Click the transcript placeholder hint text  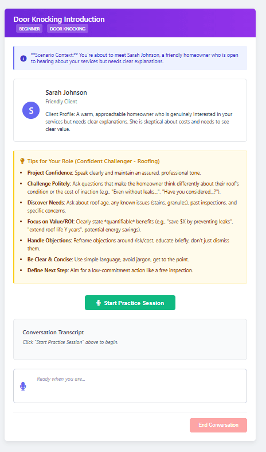(71, 342)
